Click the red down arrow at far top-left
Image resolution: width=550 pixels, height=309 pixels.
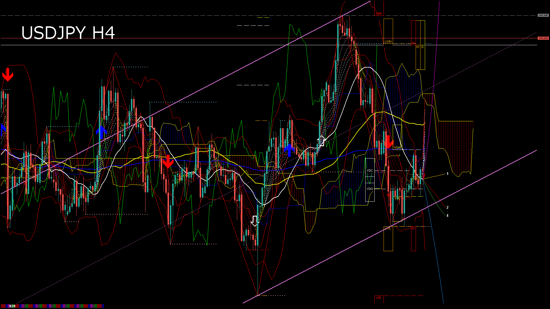[x=7, y=75]
